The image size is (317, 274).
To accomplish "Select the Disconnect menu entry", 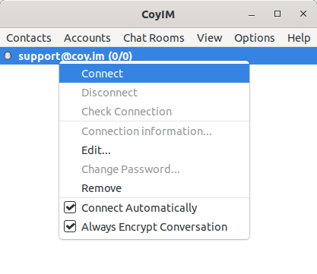I will (154, 93).
